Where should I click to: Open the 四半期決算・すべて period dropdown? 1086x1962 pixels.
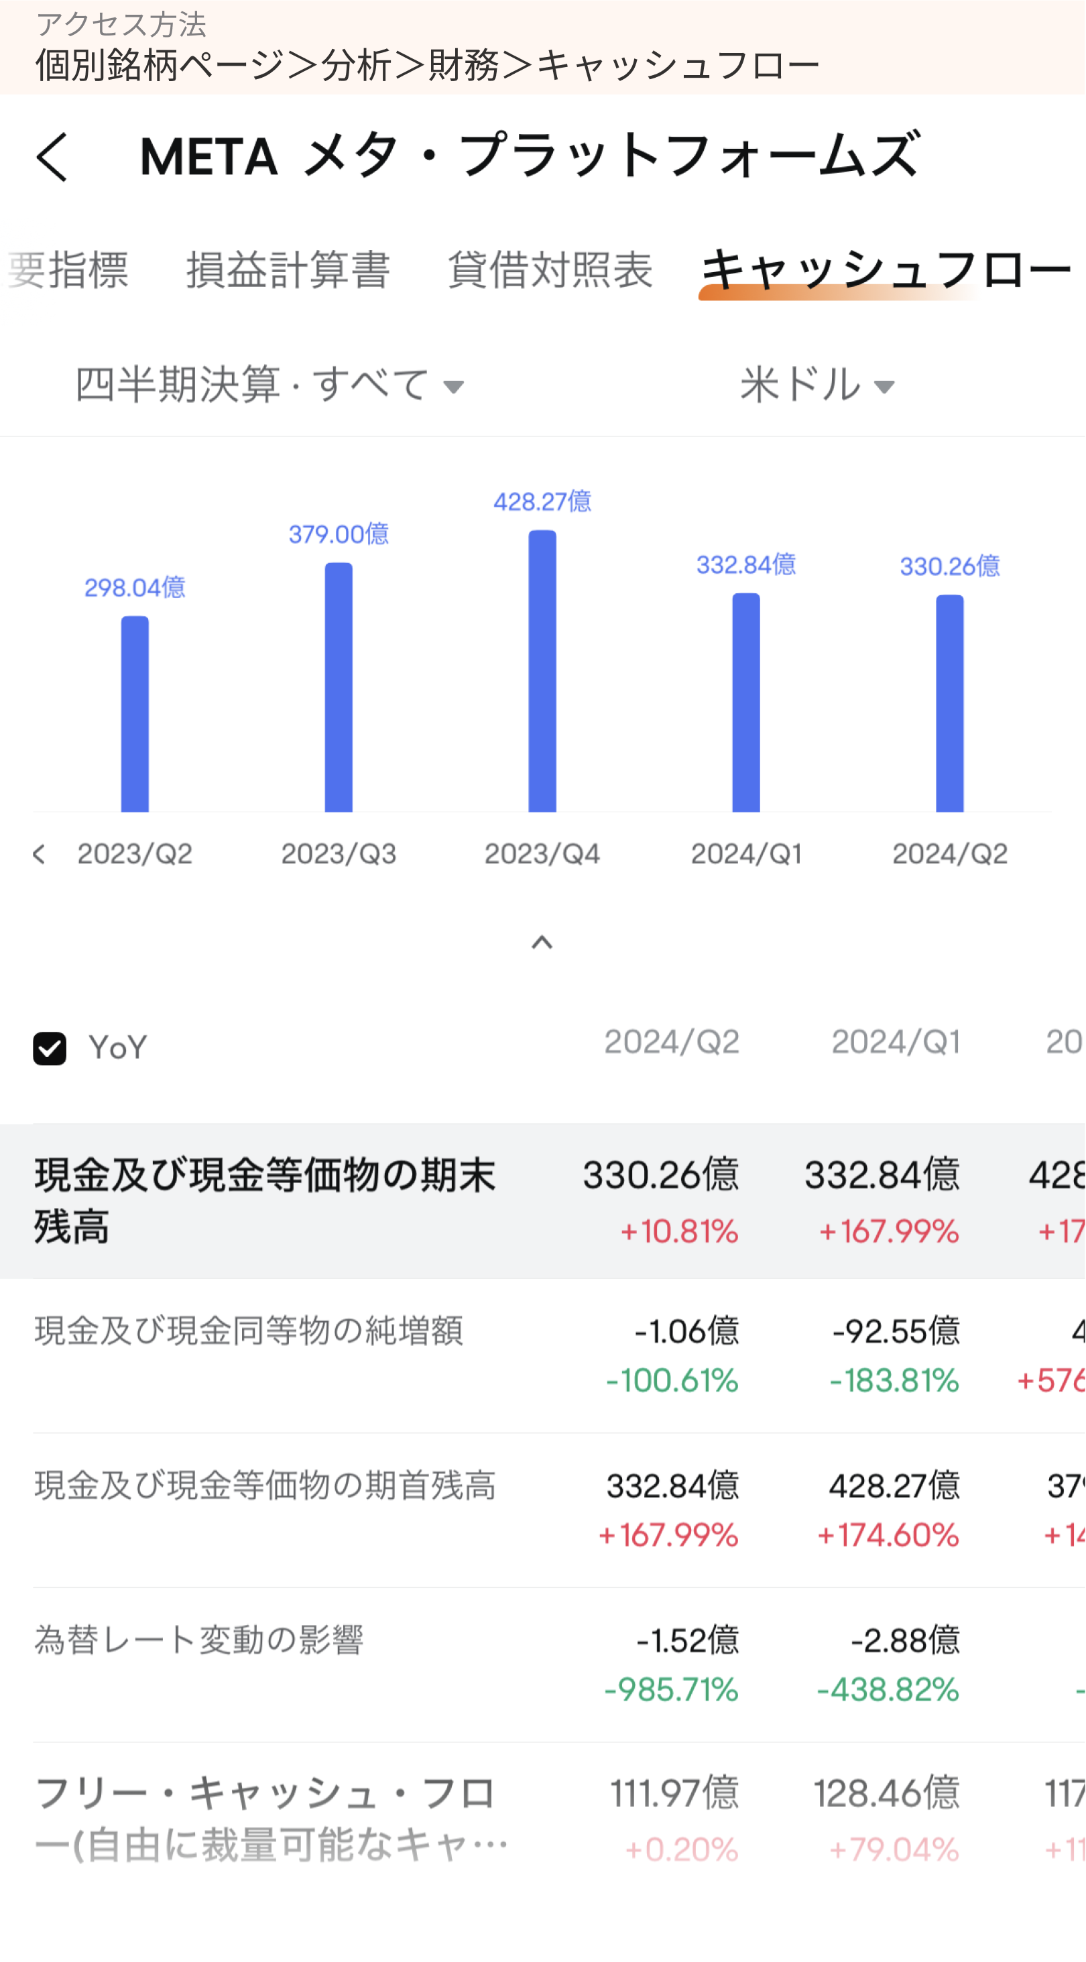click(269, 385)
